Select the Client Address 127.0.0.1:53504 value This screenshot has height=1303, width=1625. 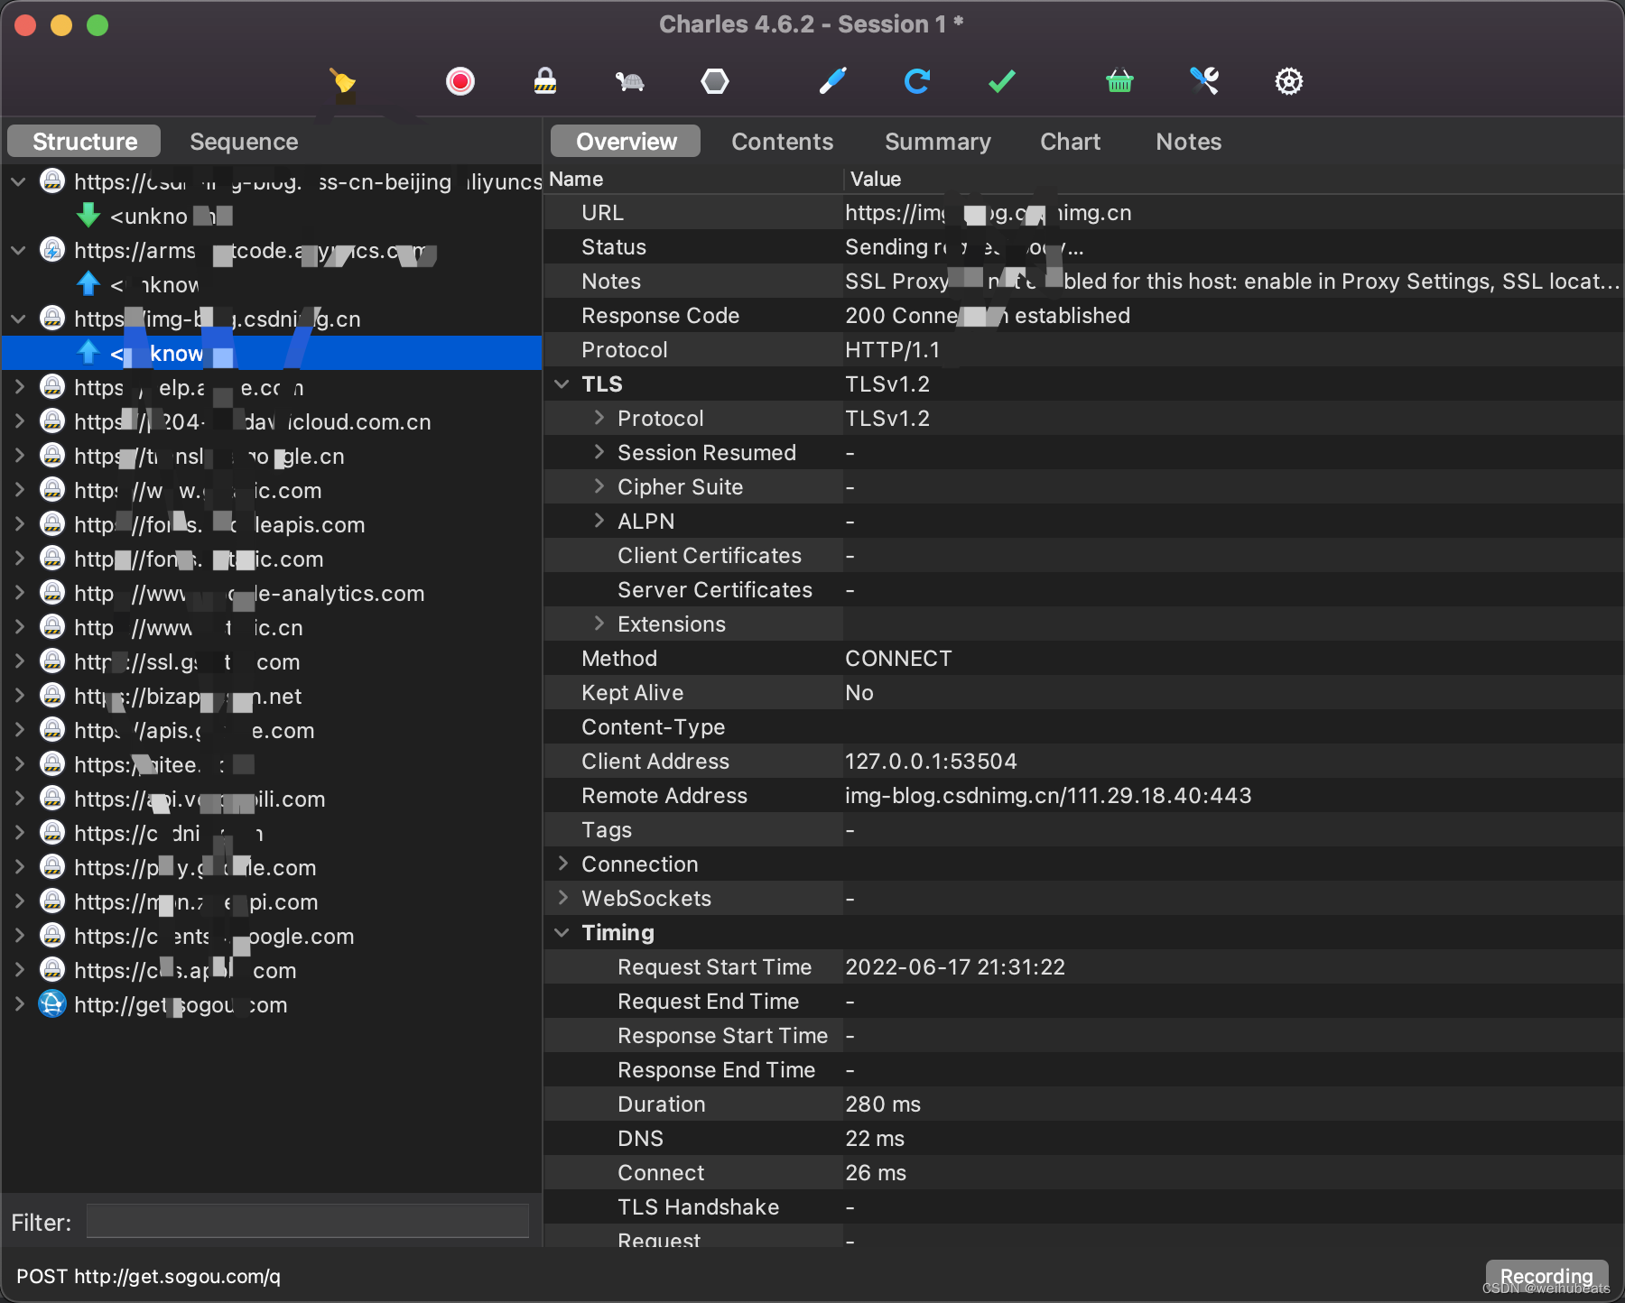(931, 762)
